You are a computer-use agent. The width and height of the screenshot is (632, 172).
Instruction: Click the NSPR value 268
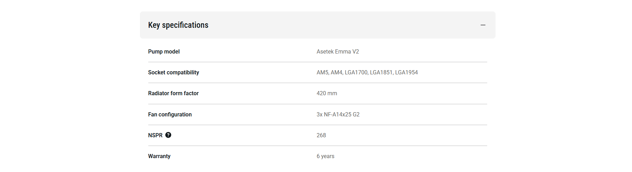pyautogui.click(x=321, y=135)
